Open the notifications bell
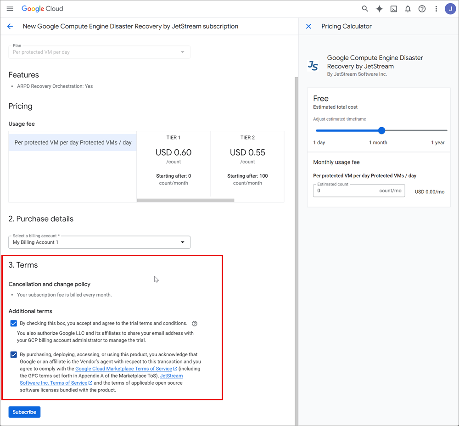The image size is (459, 426). 408,9
